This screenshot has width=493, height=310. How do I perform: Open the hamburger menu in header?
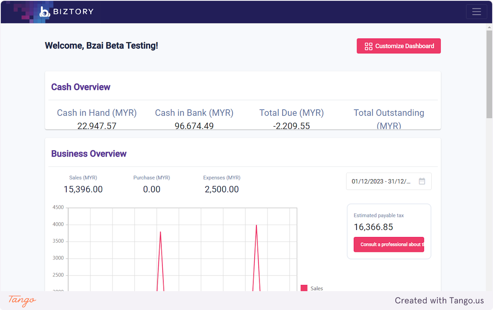[x=477, y=11]
